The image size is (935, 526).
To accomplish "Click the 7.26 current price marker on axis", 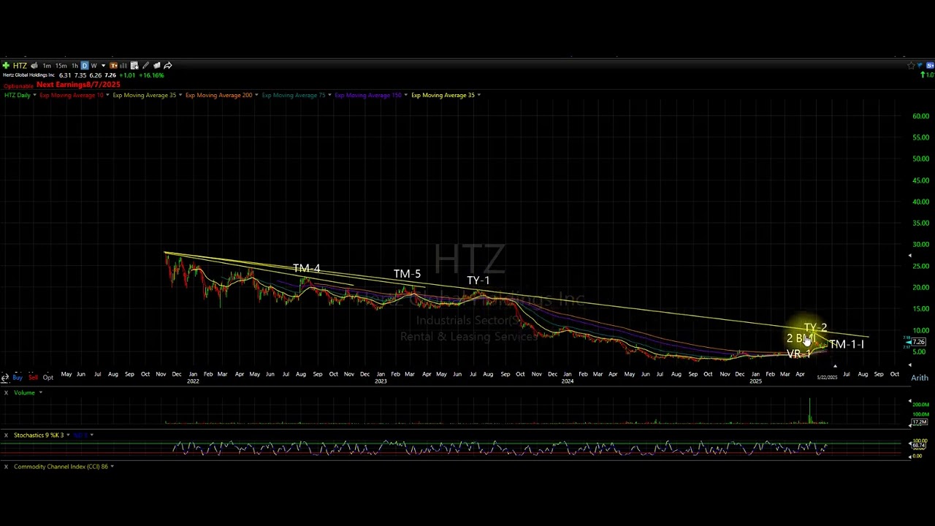I will click(x=917, y=342).
